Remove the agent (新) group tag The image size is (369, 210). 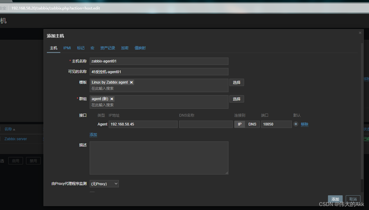click(112, 99)
